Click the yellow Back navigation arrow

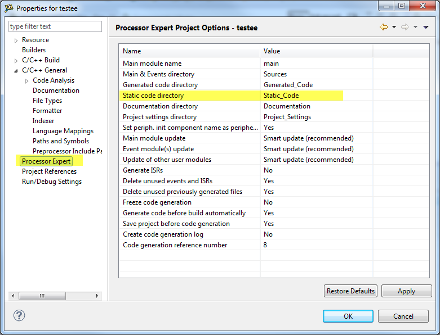pyautogui.click(x=384, y=27)
